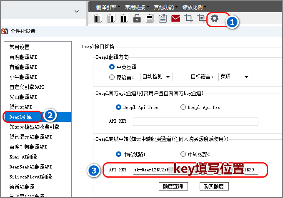The height and width of the screenshot is (198, 283).
Task: Open the 其他功能 menu
Action: tap(165, 7)
